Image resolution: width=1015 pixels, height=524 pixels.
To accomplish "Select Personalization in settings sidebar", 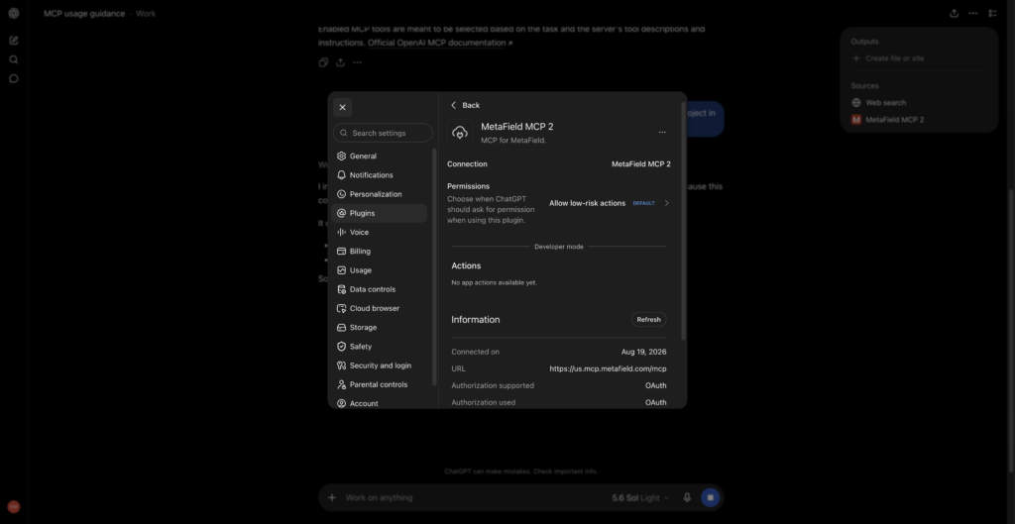I will tap(379, 194).
